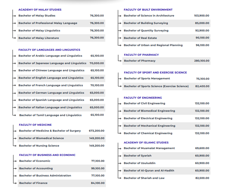The height and width of the screenshot is (192, 227).
Task: Select the Faculty of Medicine heading
Action: click(35, 125)
